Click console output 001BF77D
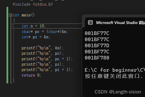This screenshot has width=145, height=97. click(97, 45)
